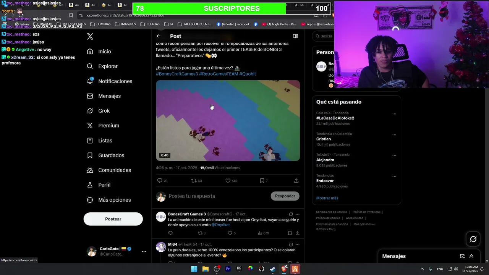Click the reply icon with 78 replies

pyautogui.click(x=160, y=181)
